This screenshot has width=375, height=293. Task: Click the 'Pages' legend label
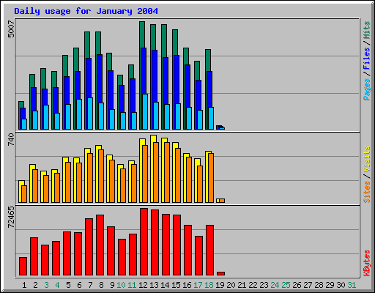coord(367,89)
